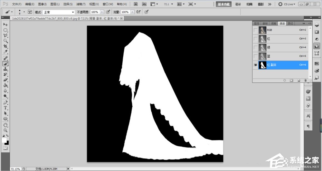Switch to the 图层 panel tab

(257, 24)
